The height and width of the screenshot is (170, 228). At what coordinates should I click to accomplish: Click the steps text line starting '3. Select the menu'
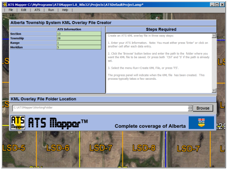click(x=143, y=68)
